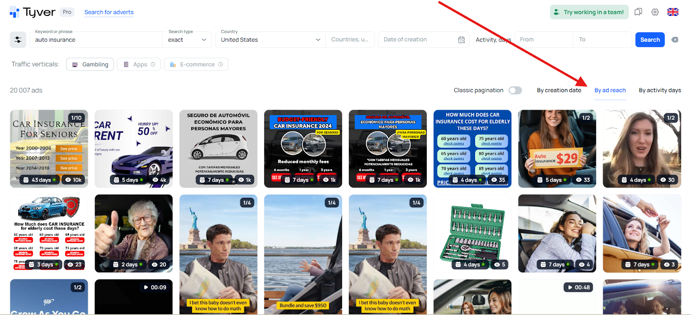Open the filter settings sliders icon
Screen dimensions: 691x315
pos(18,40)
